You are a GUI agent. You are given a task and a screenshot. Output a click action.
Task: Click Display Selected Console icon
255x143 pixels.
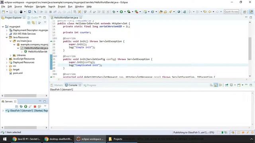pyautogui.click(x=231, y=85)
